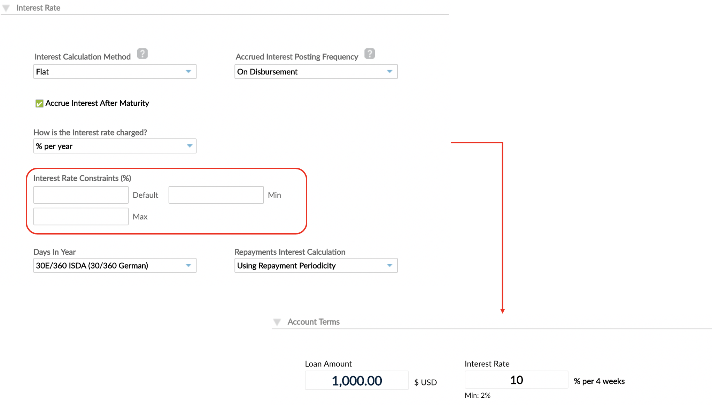Open help for Interest Calculation Method

pyautogui.click(x=142, y=54)
